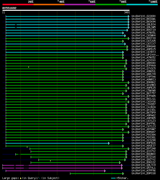Select the UniRef100_Q337S2 label
The image size is (160, 180).
[143, 151]
